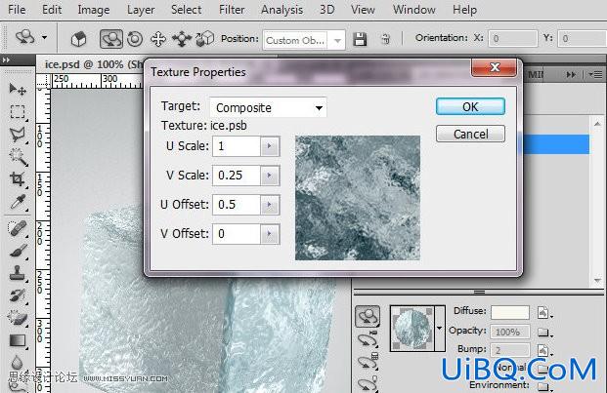Screen dimensions: 607x393
Task: Select the Crop tool
Action: tap(18, 179)
